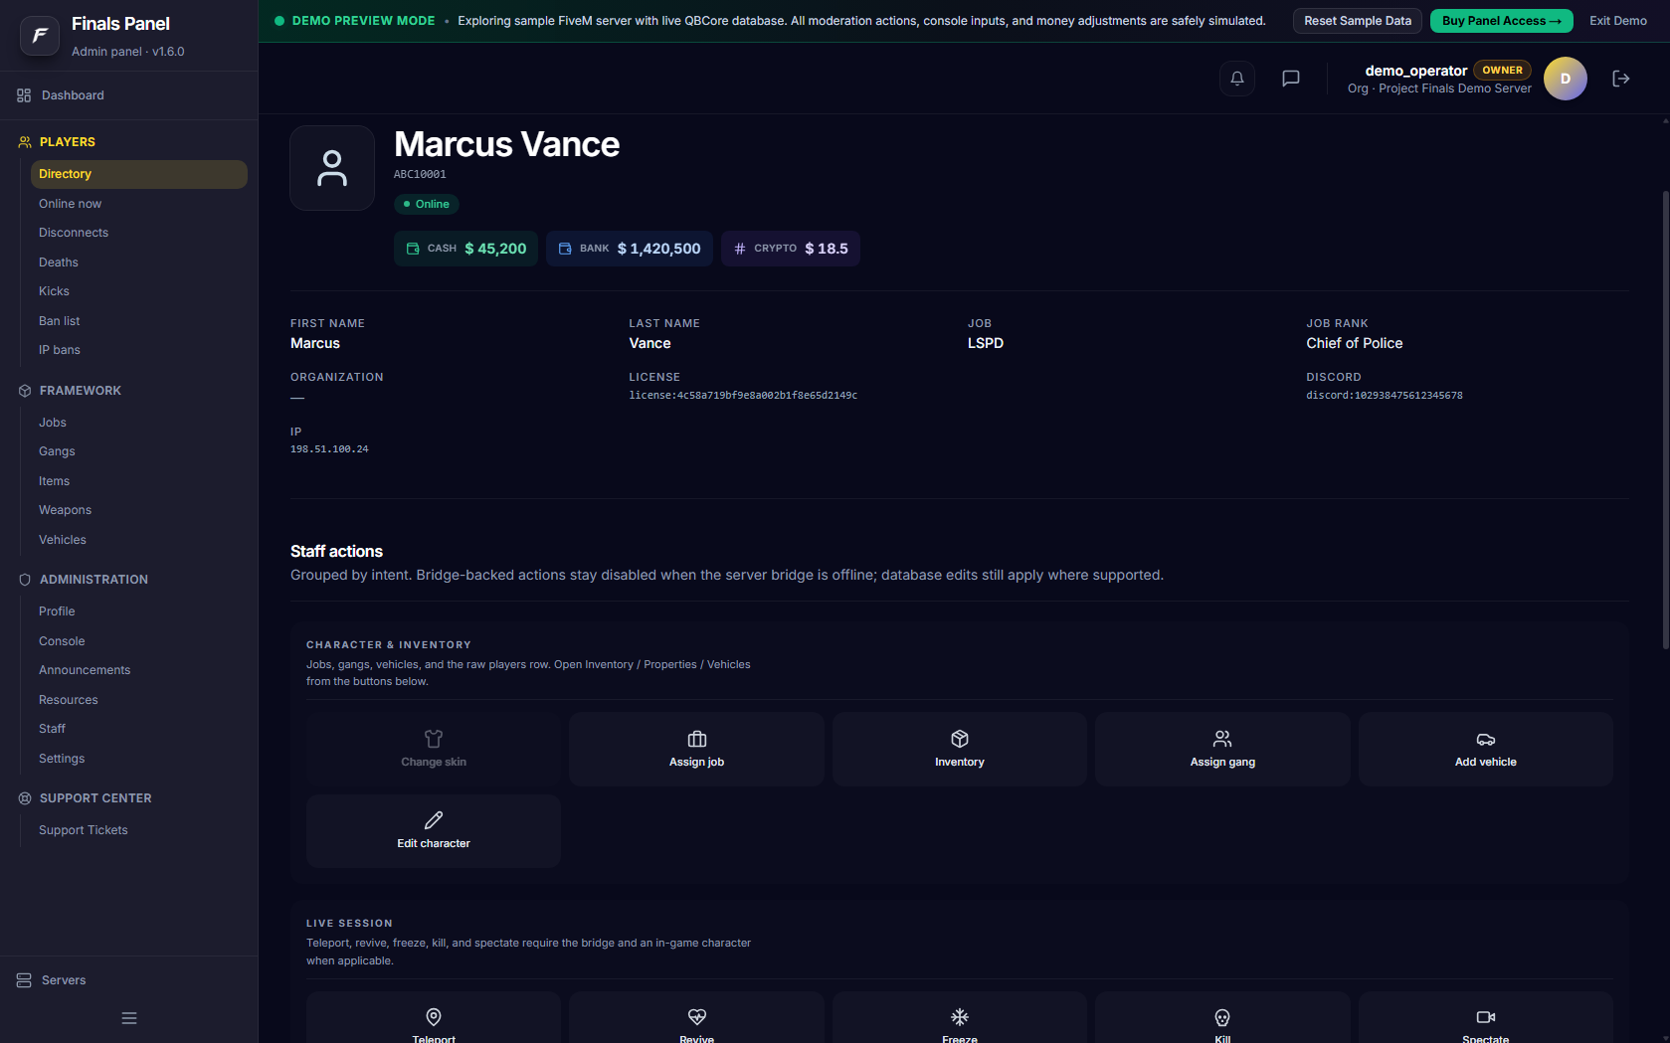Click the FRAMEWORK section header

pos(81,391)
